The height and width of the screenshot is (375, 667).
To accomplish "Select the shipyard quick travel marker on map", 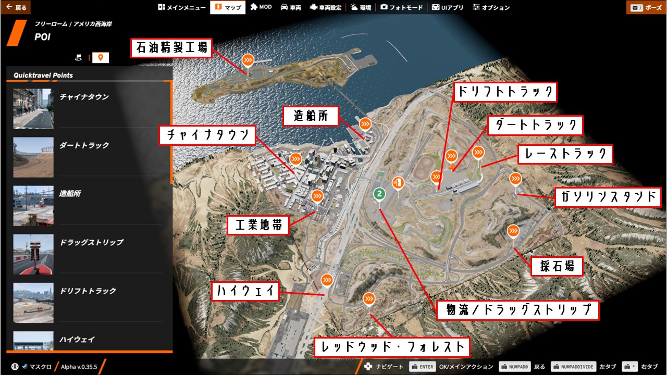I will pyautogui.click(x=365, y=124).
